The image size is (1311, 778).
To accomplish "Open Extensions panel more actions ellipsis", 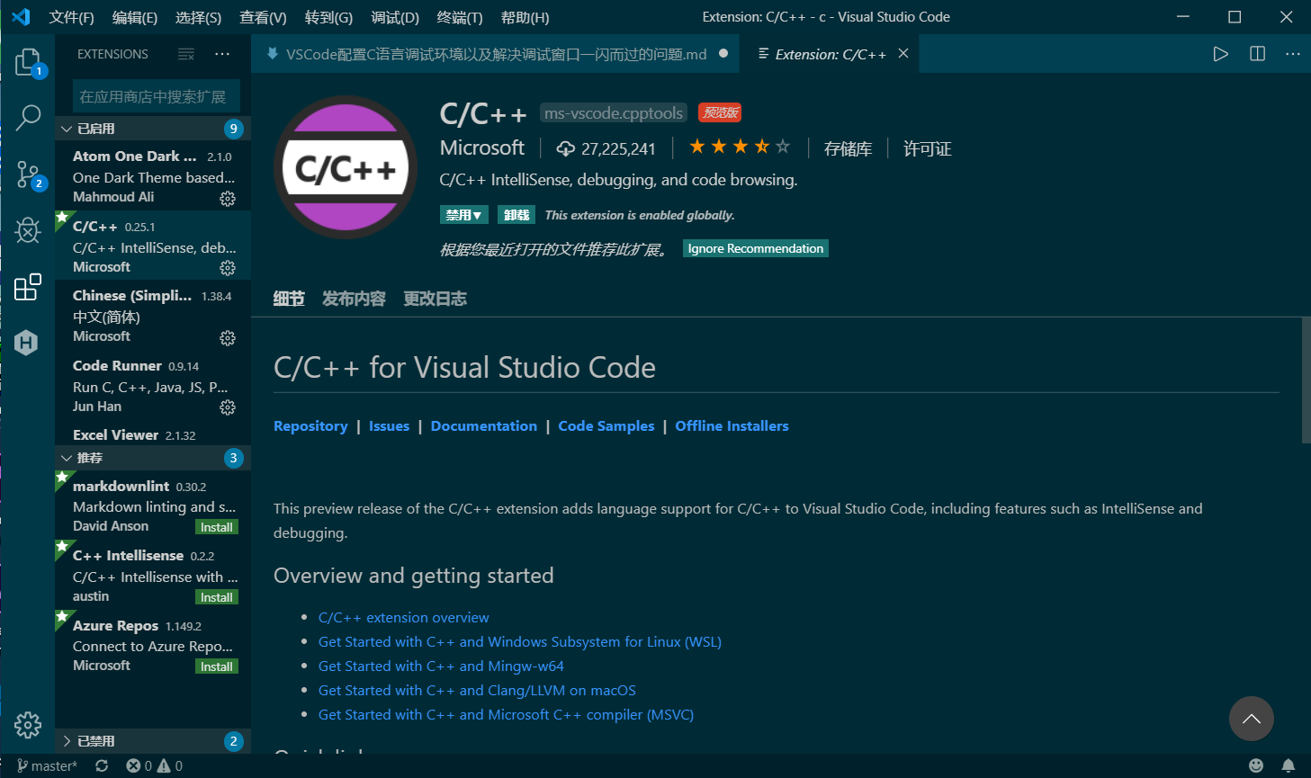I will 222,54.
